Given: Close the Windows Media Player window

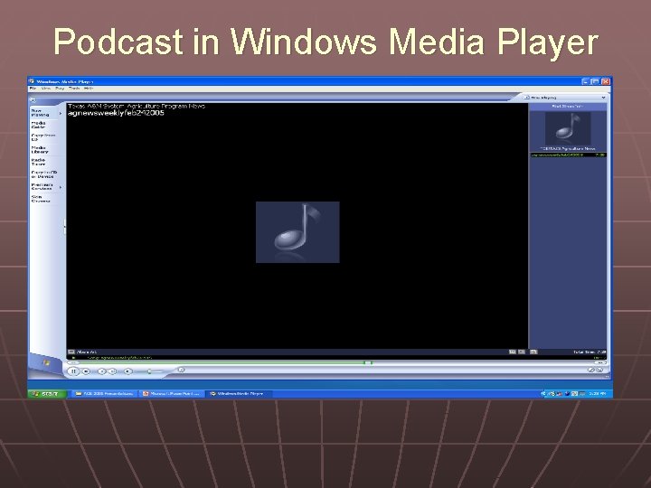Looking at the screenshot, I should tap(605, 81).
